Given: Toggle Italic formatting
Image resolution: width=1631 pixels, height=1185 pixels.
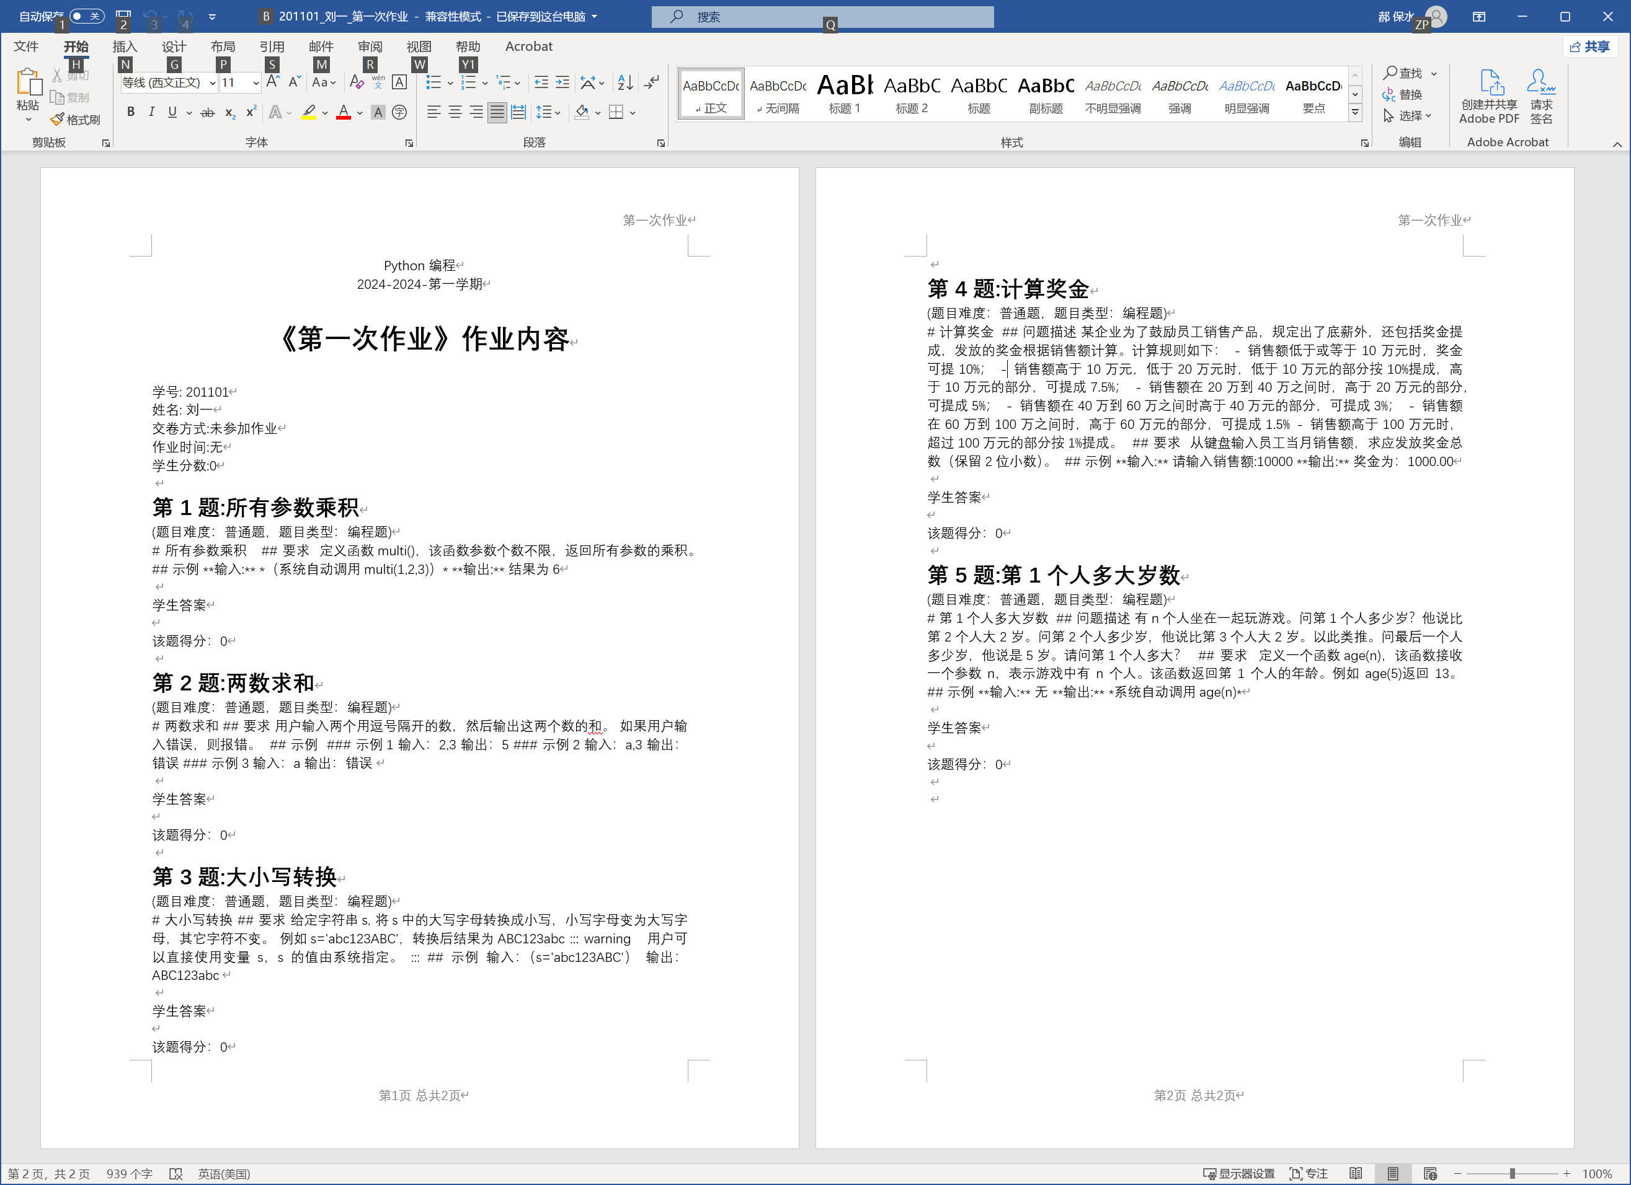Looking at the screenshot, I should click(151, 112).
